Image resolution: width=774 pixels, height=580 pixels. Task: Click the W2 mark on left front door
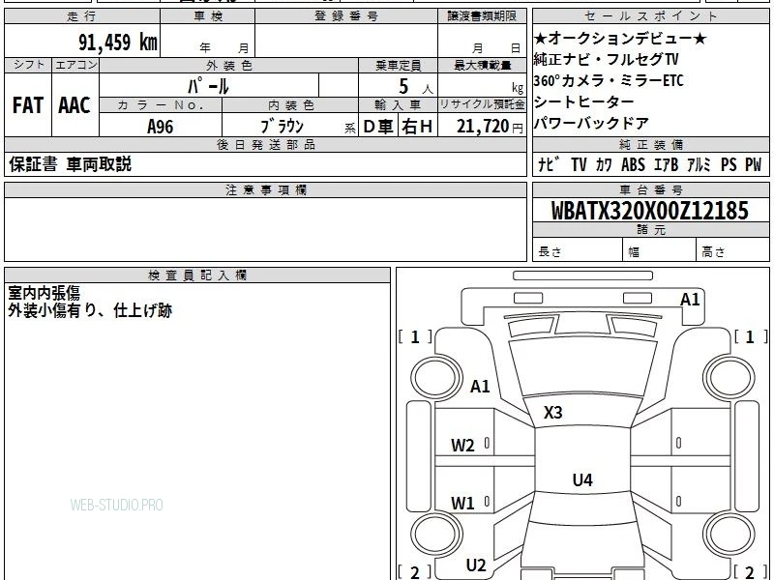(x=462, y=446)
